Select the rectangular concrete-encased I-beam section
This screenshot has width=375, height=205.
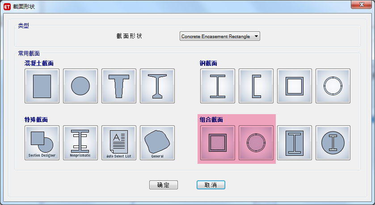click(295, 143)
